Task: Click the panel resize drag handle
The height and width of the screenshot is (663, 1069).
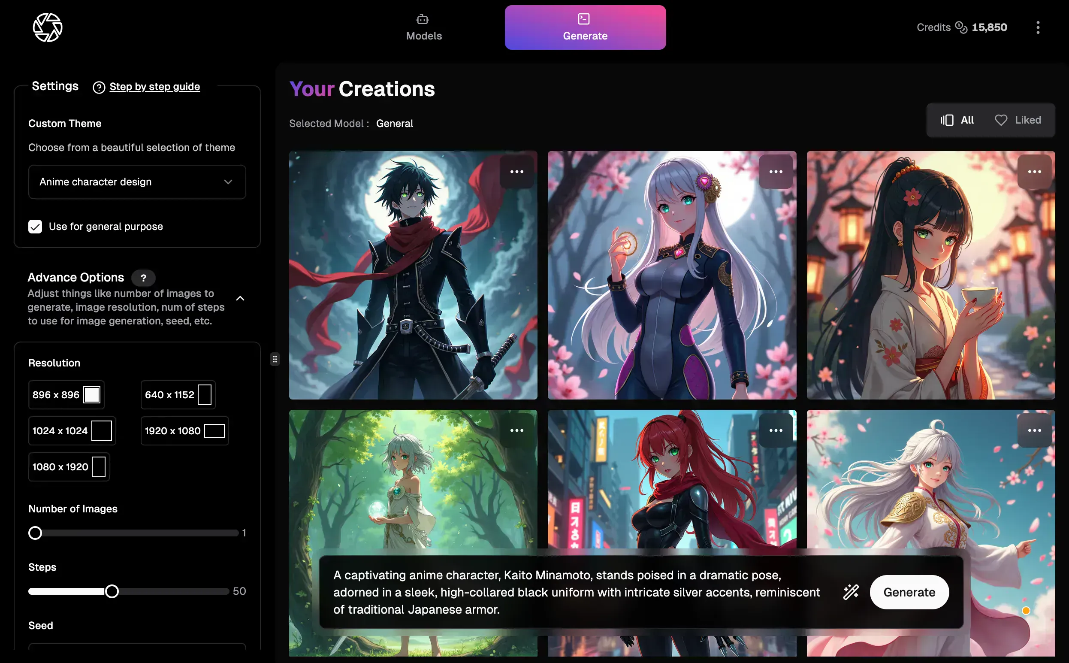Action: (275, 360)
